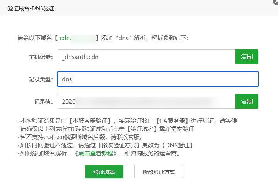Image resolution: width=278 pixels, height=195 pixels.
Task: Click the 主机记录 label
Action: pos(41,57)
